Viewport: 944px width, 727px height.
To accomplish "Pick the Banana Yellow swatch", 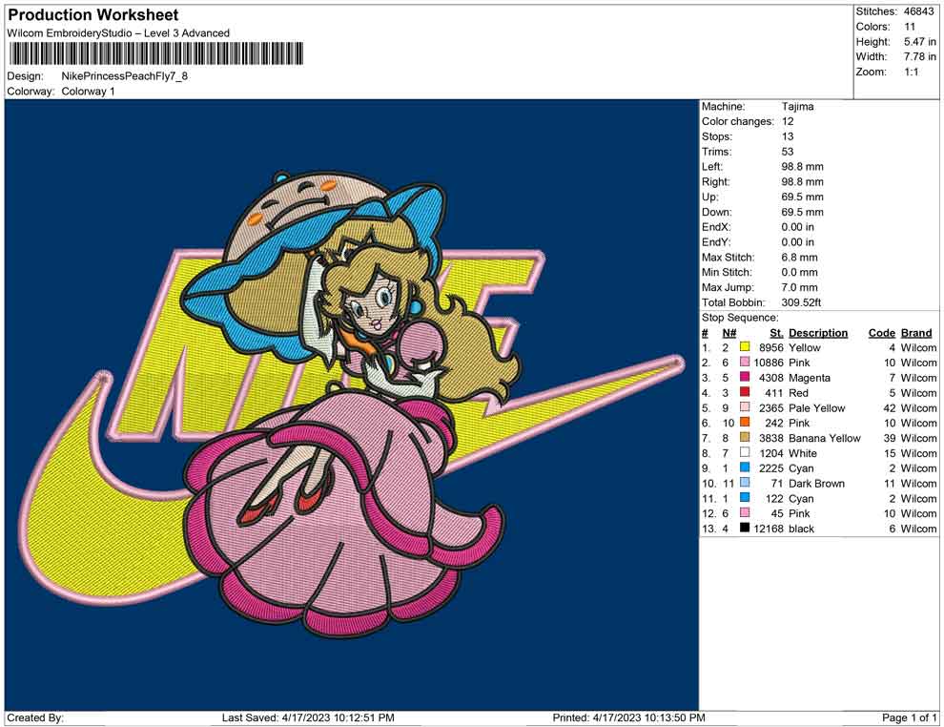I will coord(745,437).
